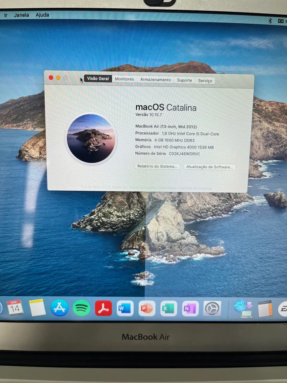The height and width of the screenshot is (383, 287).
Task: Click the globe-with-arrow icon beside Calculator
Action: (243, 308)
